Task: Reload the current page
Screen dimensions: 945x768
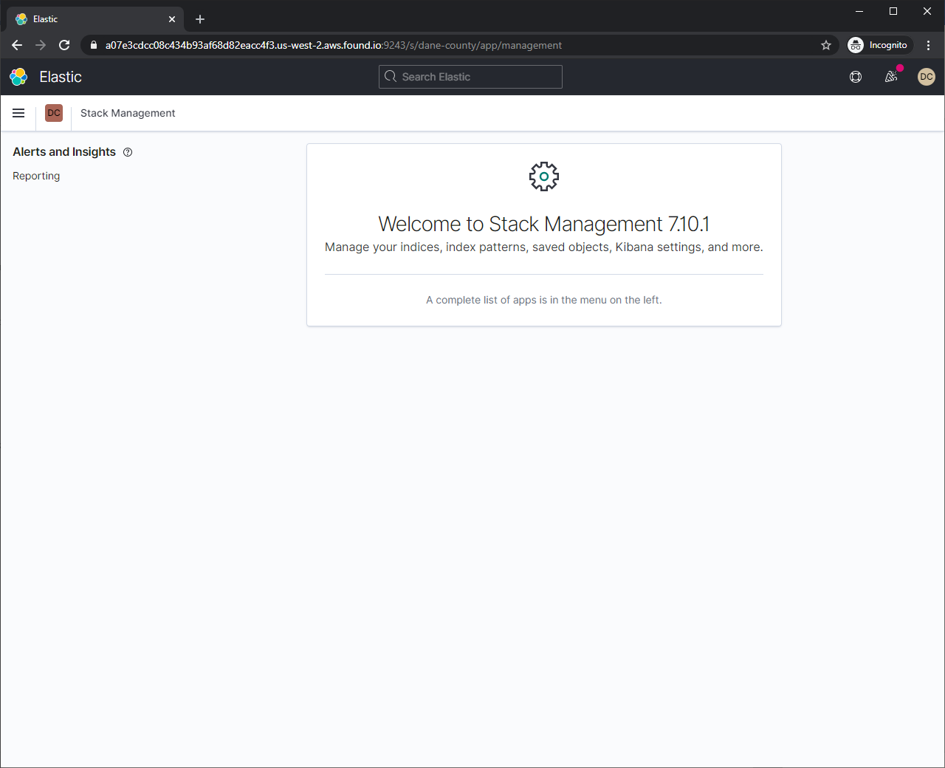Action: (x=64, y=45)
